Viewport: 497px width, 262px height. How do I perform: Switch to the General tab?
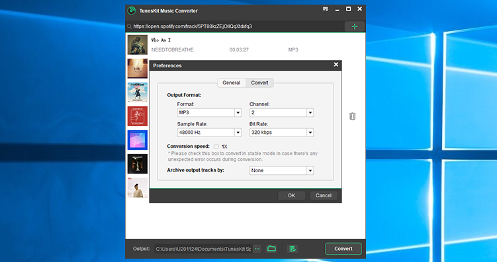(232, 82)
